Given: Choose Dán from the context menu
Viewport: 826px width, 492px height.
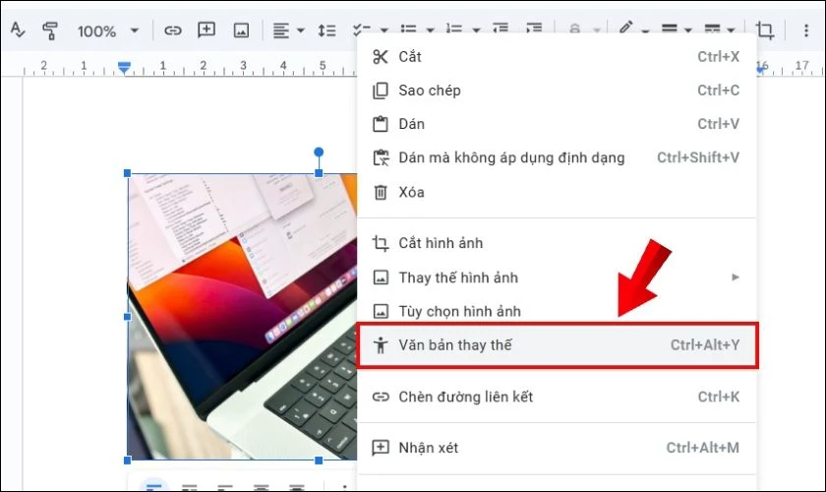Looking at the screenshot, I should coord(557,124).
